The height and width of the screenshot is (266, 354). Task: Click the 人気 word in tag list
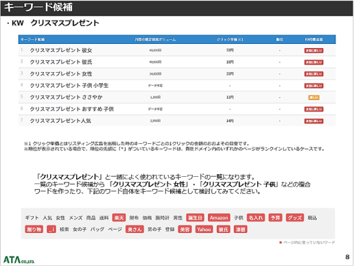pos(47,218)
